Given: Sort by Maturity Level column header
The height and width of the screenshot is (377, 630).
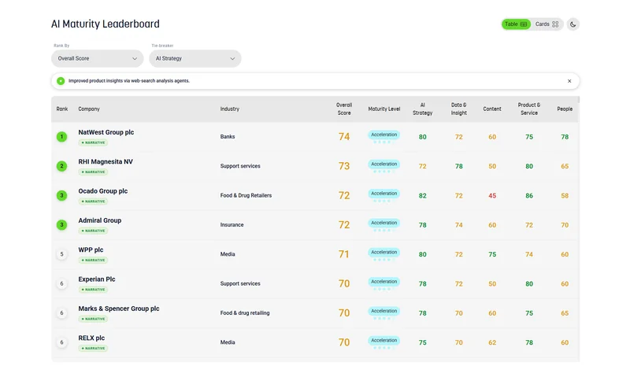Looking at the screenshot, I should [384, 109].
